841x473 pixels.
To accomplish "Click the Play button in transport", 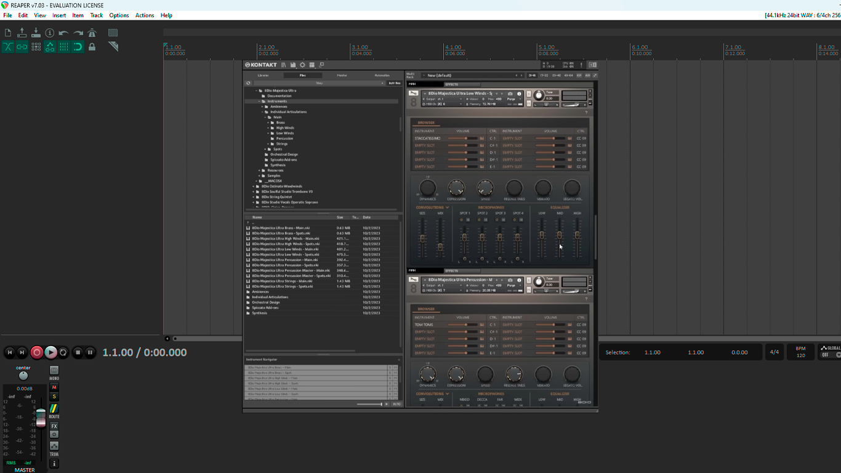I will [50, 352].
